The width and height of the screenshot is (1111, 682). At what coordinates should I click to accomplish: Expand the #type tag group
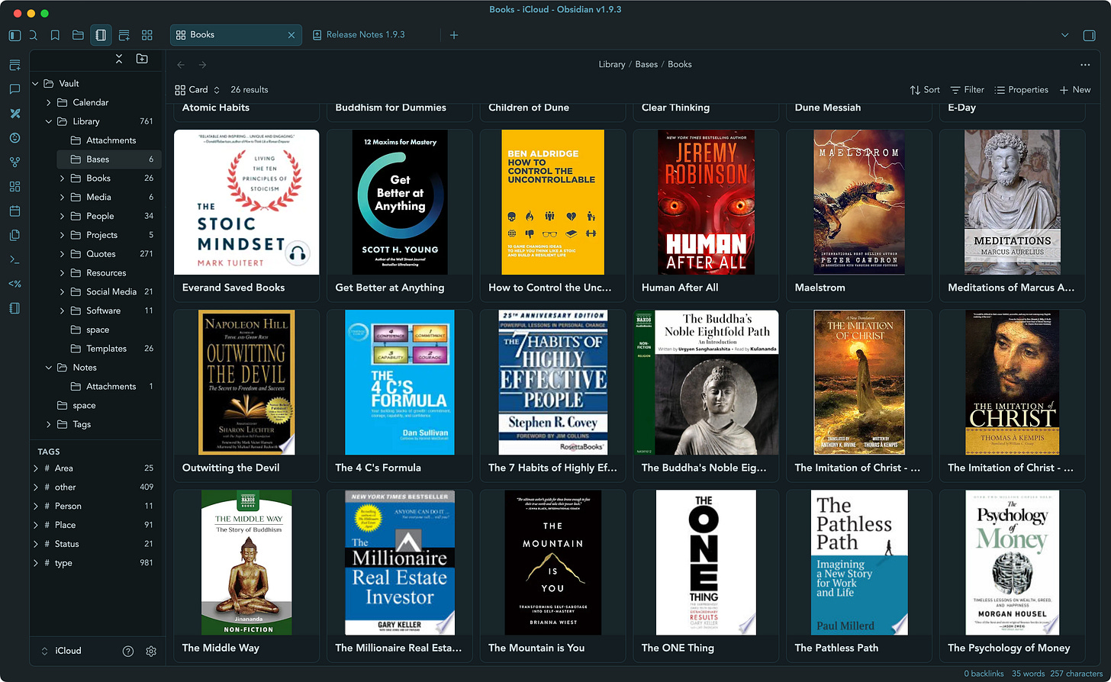coord(36,563)
